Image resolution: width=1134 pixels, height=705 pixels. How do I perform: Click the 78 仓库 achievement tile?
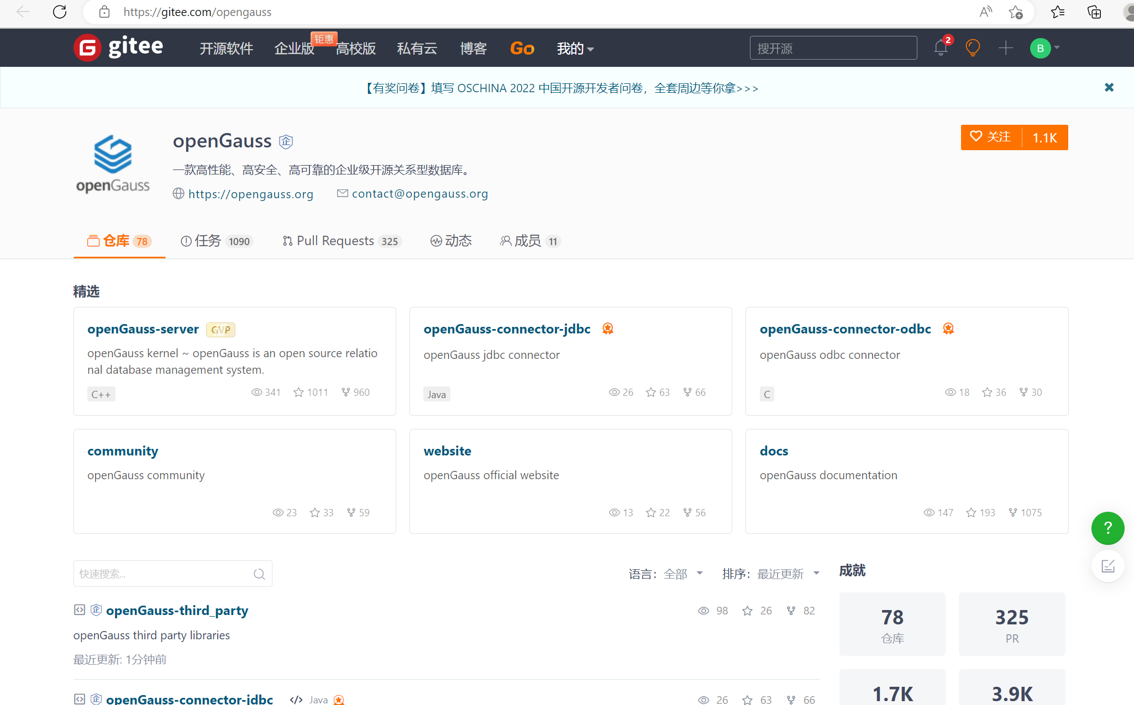coord(892,624)
